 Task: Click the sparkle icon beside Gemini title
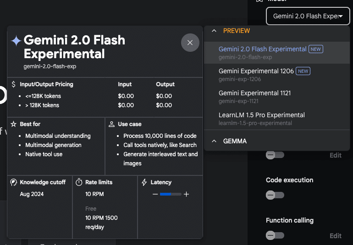coord(17,41)
